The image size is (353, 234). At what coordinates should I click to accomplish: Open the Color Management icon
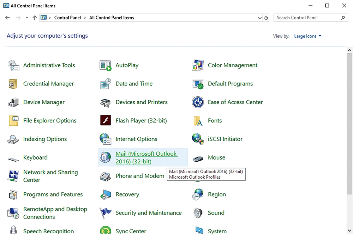[198, 66]
